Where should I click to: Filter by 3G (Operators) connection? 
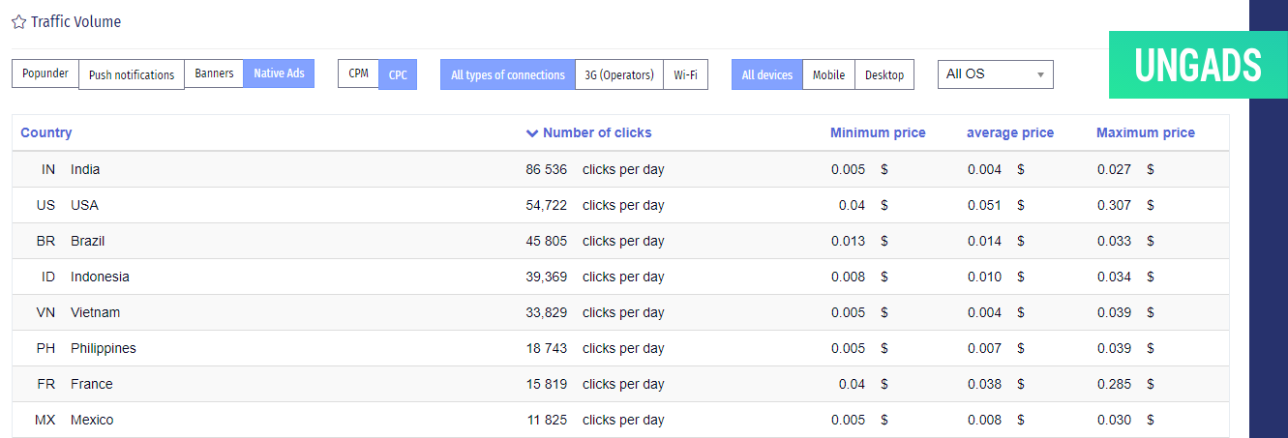coord(619,74)
